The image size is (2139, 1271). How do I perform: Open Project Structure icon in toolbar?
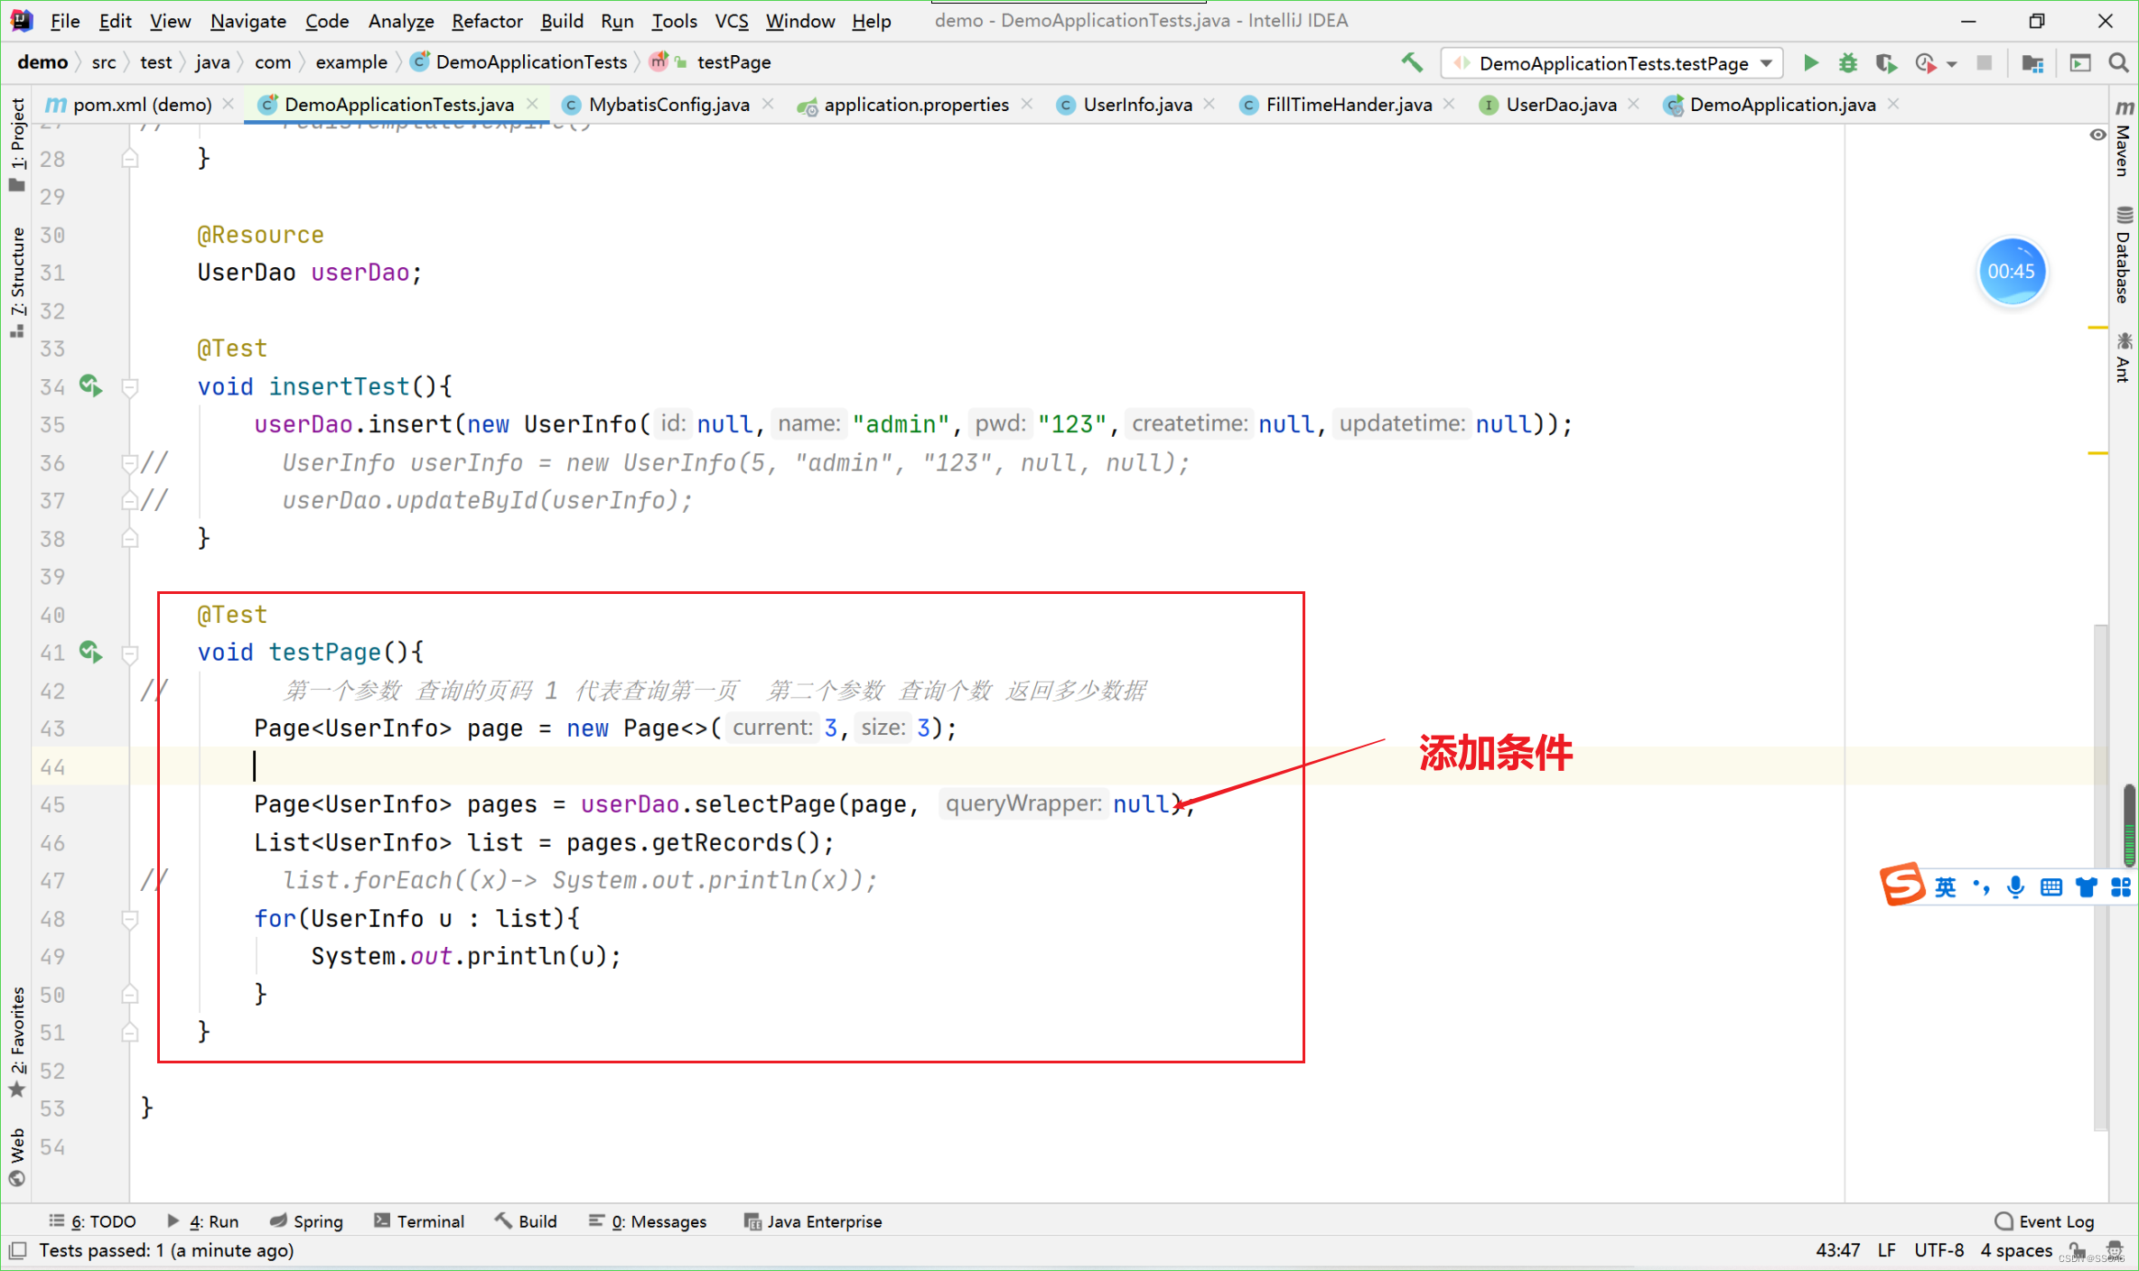[2032, 63]
